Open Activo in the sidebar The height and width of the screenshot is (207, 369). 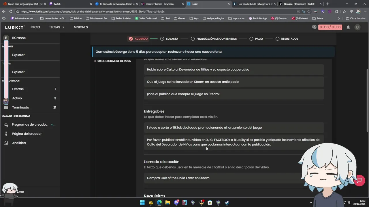[30, 98]
